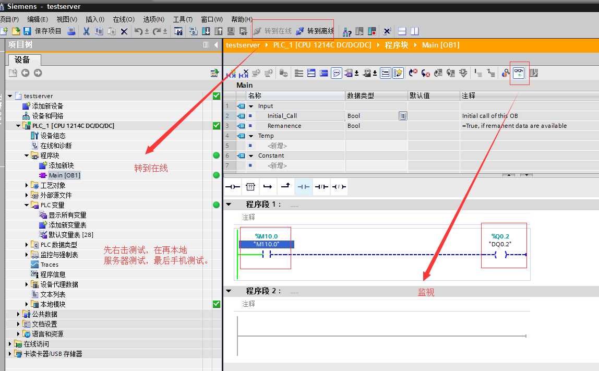Click the back arrow in project tree
This screenshot has height=371, width=599.
(x=25, y=73)
